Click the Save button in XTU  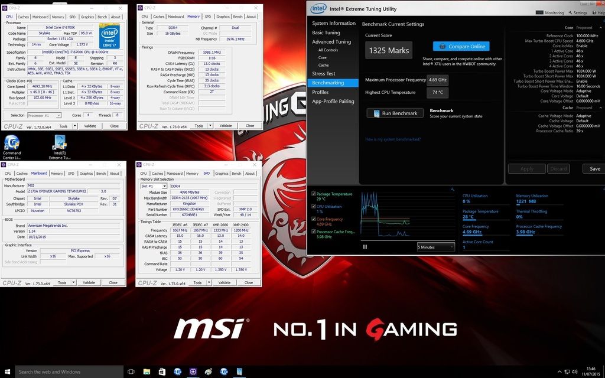coord(594,168)
